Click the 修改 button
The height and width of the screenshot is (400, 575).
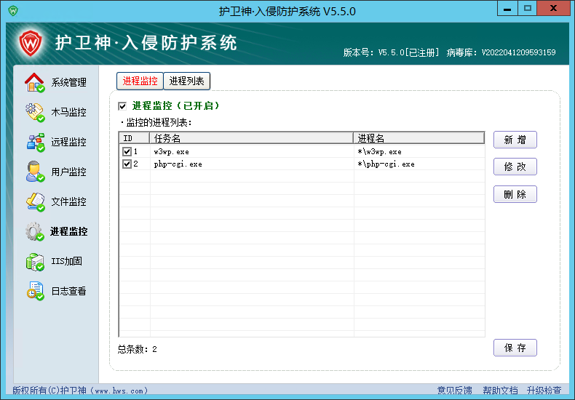[515, 167]
